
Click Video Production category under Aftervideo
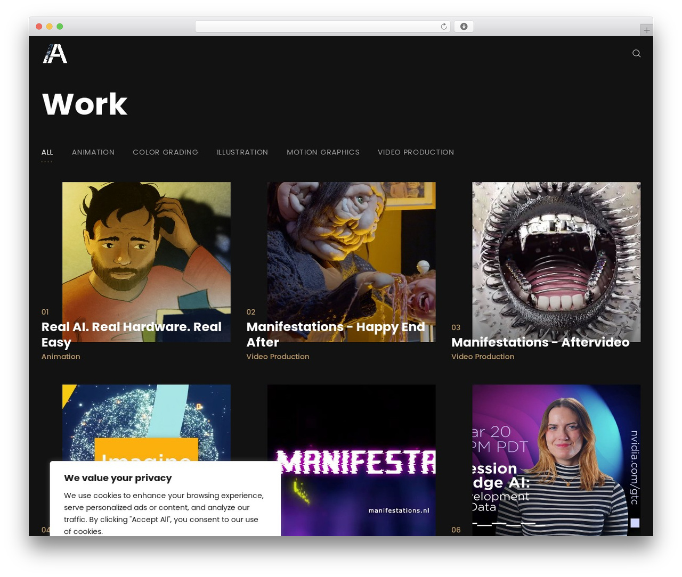click(x=483, y=357)
